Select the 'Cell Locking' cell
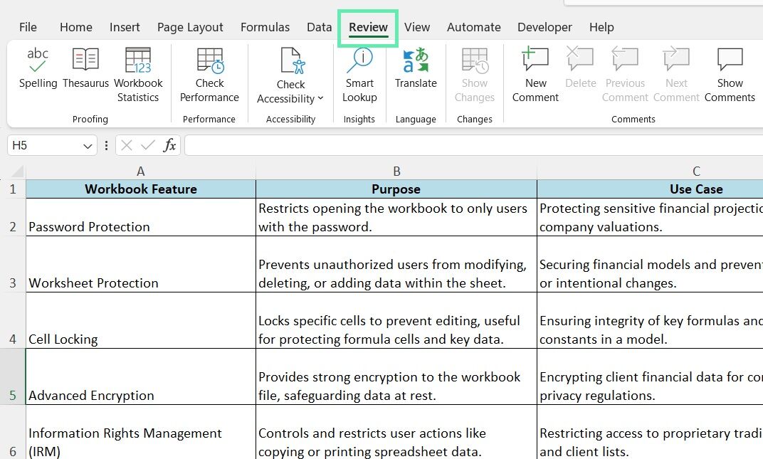Image resolution: width=763 pixels, height=459 pixels. pyautogui.click(x=141, y=320)
